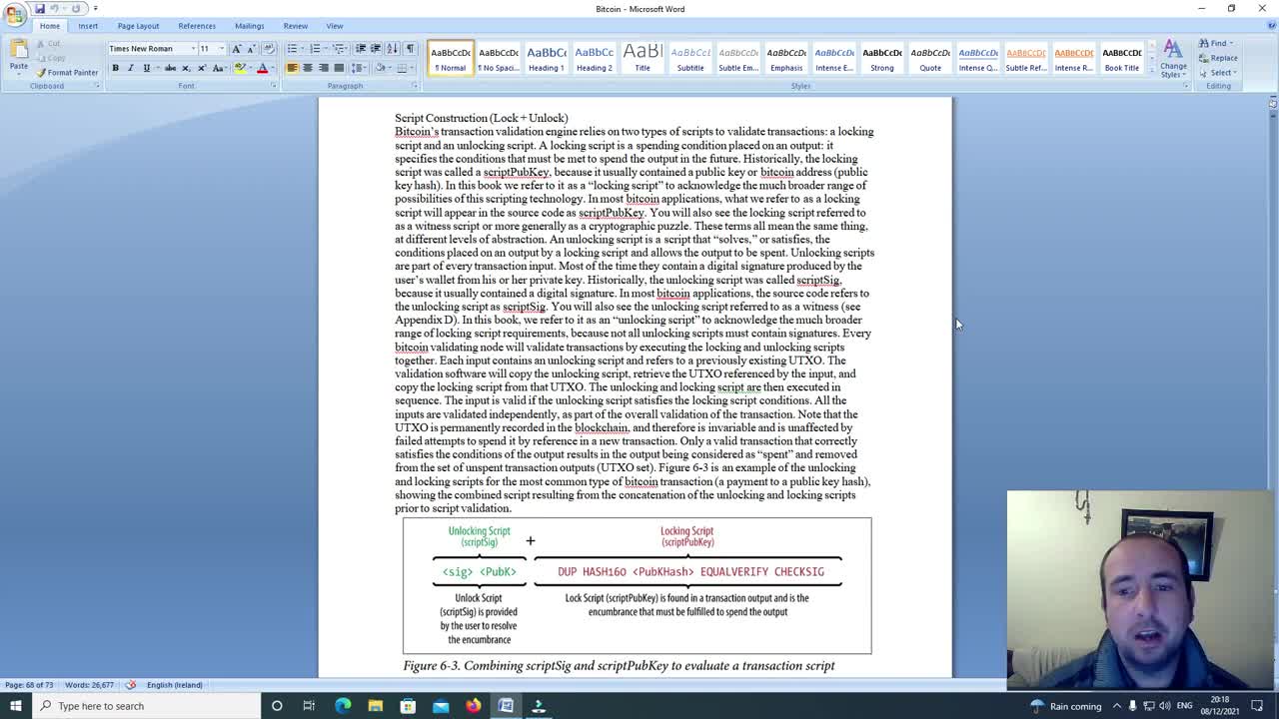1279x719 pixels.
Task: Open Microsoft Edge from the taskbar
Action: (343, 706)
